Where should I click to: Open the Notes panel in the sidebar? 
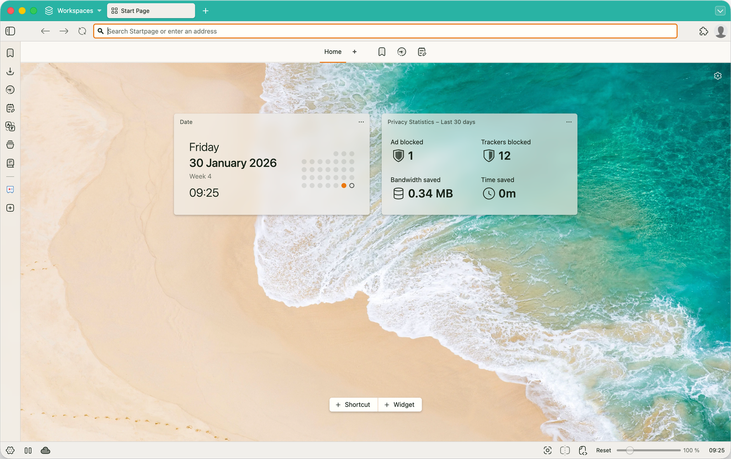[10, 108]
